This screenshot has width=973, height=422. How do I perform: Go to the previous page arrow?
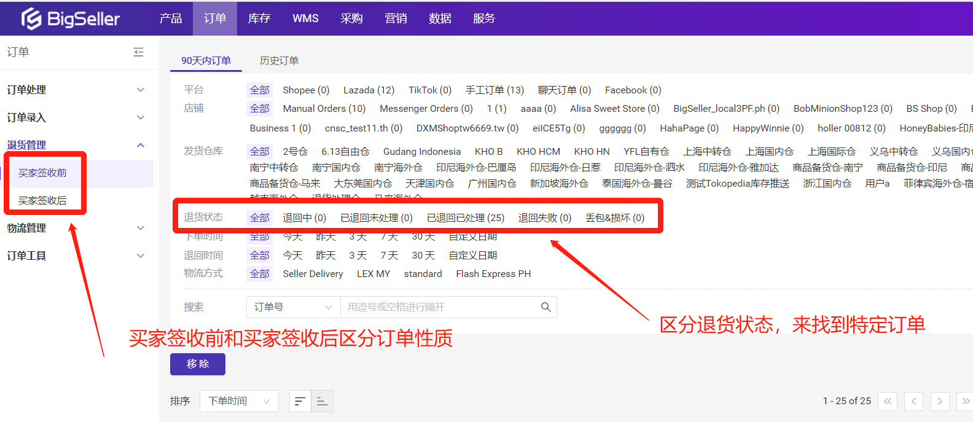[x=913, y=401]
